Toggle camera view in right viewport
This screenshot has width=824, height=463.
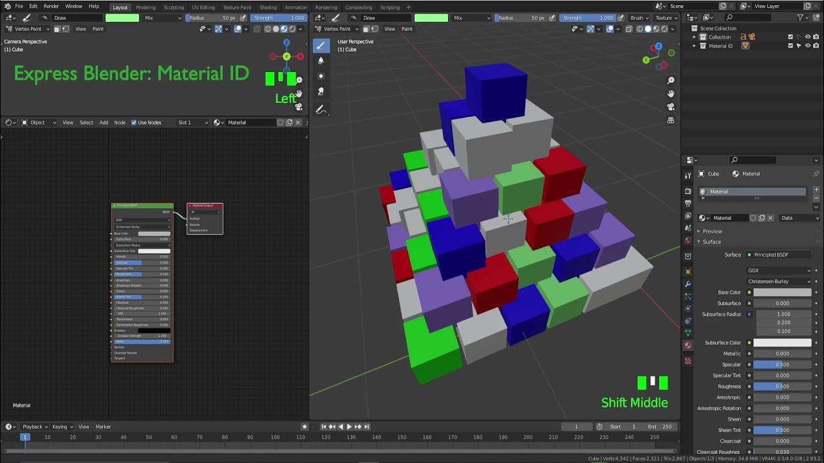coord(671,107)
